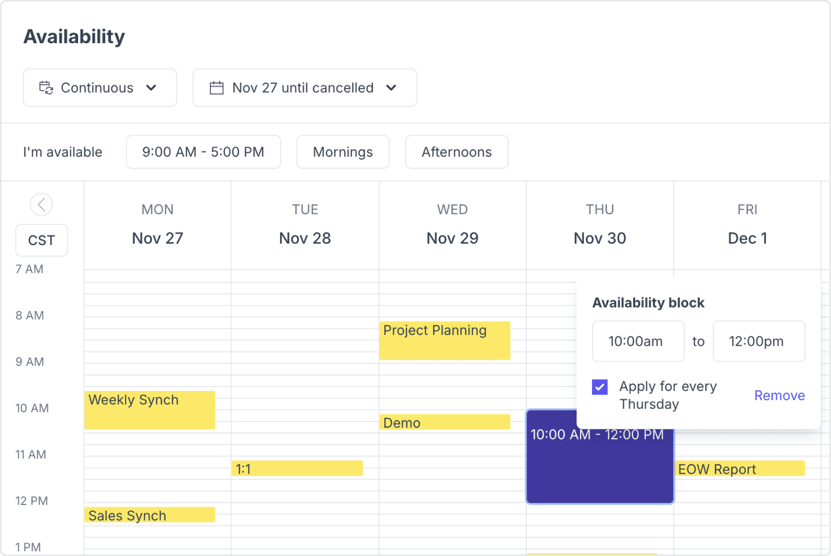Image resolution: width=831 pixels, height=556 pixels.
Task: Click the previous week arrow icon
Action: tap(42, 205)
